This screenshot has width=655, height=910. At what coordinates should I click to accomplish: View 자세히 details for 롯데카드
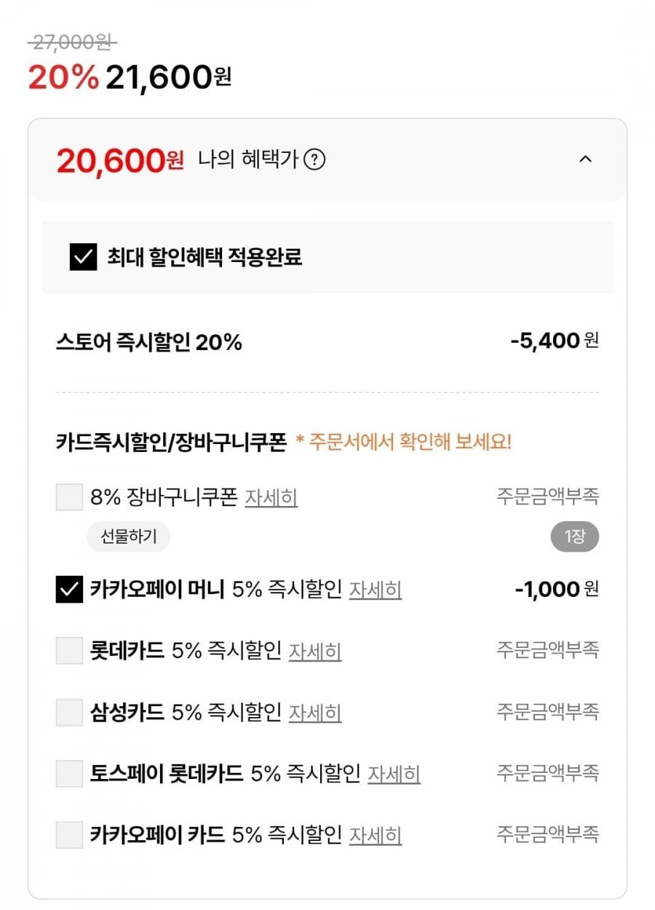[x=315, y=651]
